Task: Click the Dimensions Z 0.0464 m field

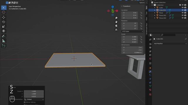Action: point(132,52)
